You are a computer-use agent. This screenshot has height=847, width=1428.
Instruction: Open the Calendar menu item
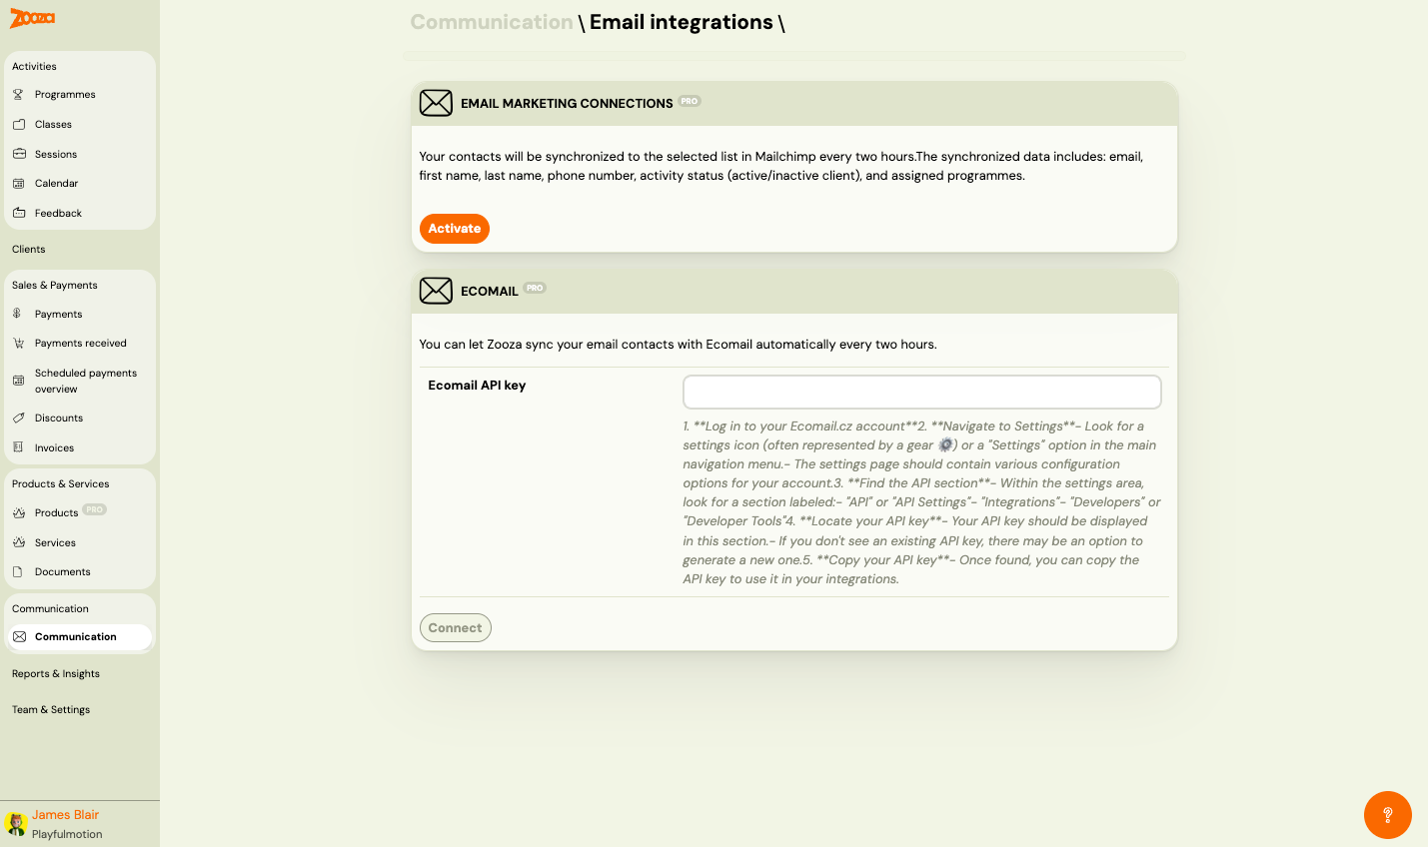[x=80, y=183]
